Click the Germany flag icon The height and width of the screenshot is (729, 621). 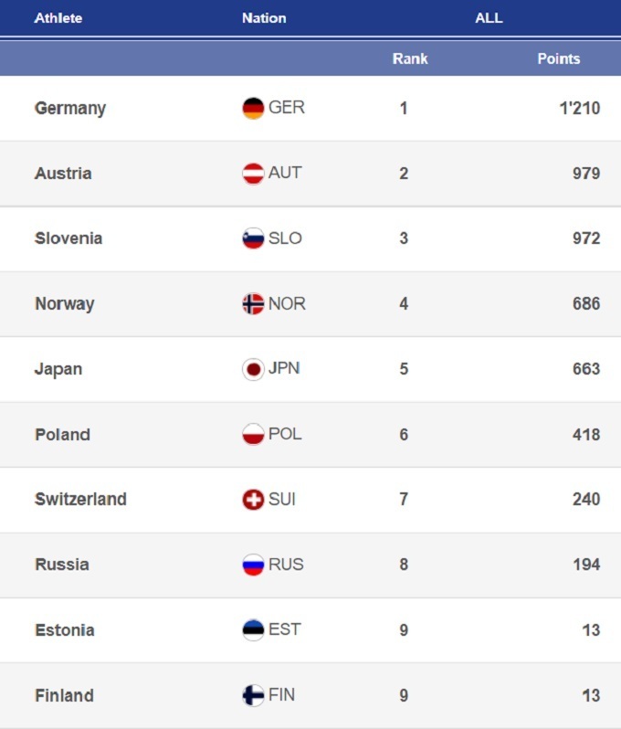point(253,108)
